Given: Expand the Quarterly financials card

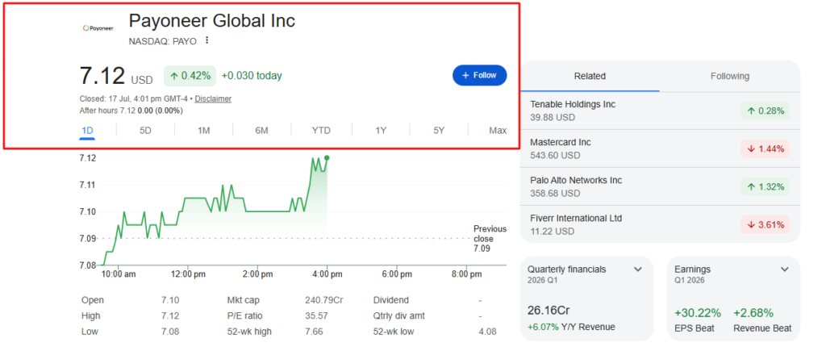Looking at the screenshot, I should (638, 270).
